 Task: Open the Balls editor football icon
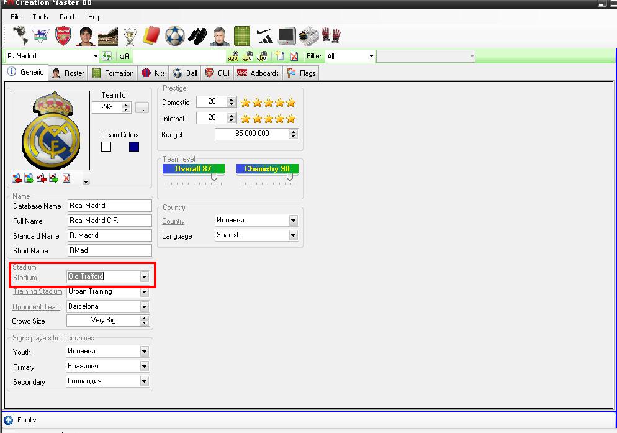(174, 36)
